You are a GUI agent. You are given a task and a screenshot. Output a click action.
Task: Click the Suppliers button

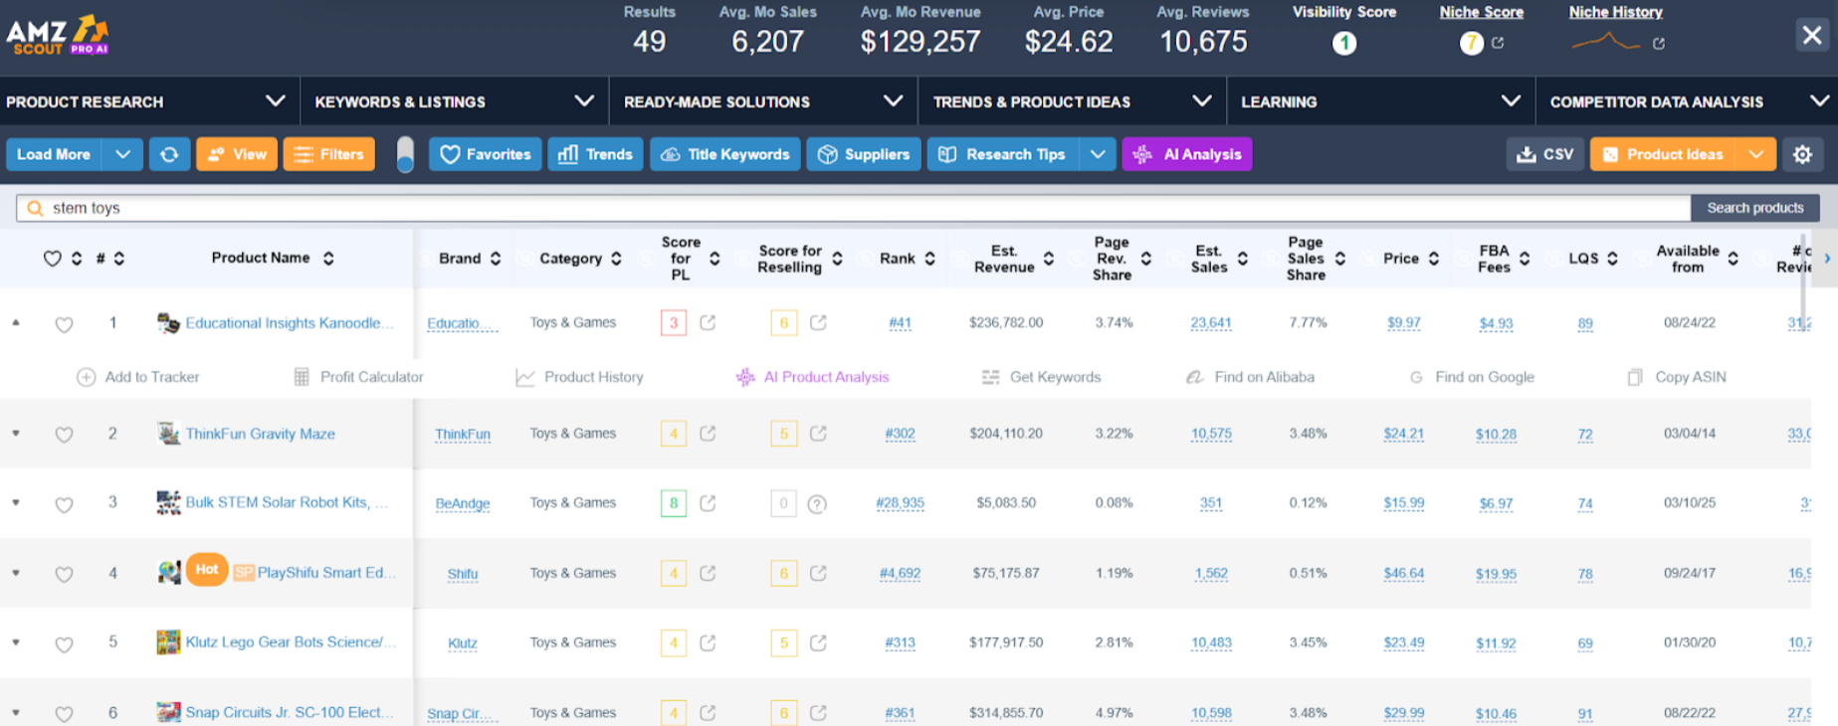coord(864,154)
